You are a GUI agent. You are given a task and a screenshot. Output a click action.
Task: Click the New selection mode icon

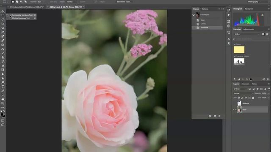tap(13, 2)
